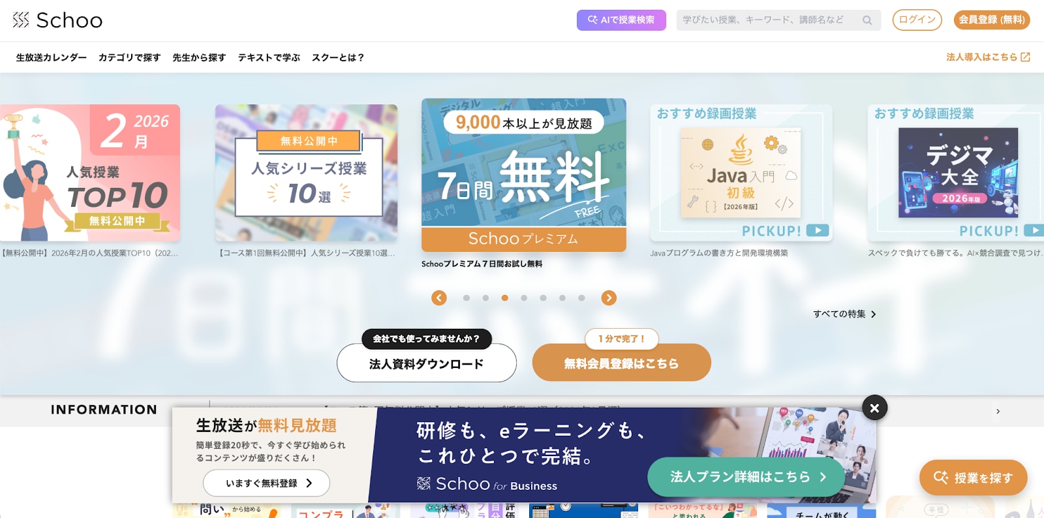The image size is (1044, 518).
Task: Select the first carousel dot indicator
Action: coord(467,297)
